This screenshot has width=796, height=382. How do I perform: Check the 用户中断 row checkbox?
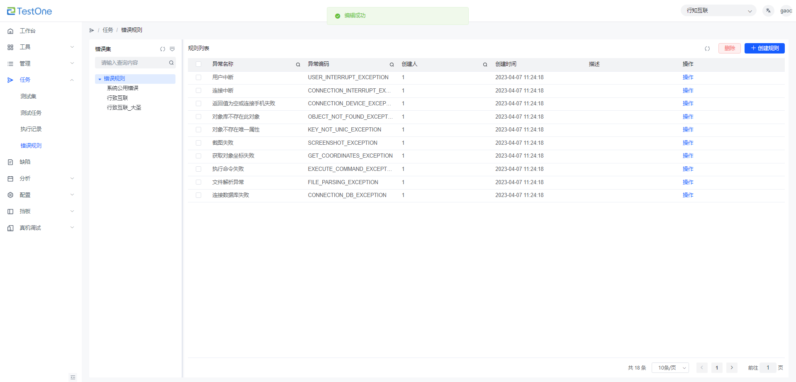[199, 78]
